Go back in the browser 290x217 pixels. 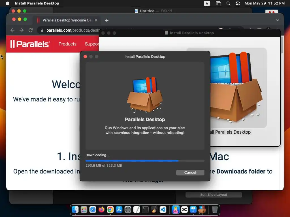click(12, 30)
